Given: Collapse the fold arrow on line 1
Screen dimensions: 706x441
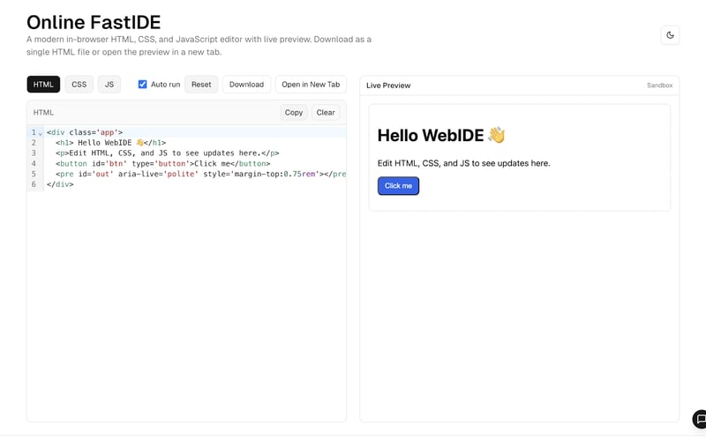Looking at the screenshot, I should point(40,133).
